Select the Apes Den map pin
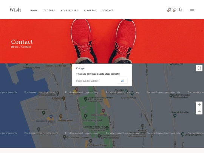 coord(126,91)
